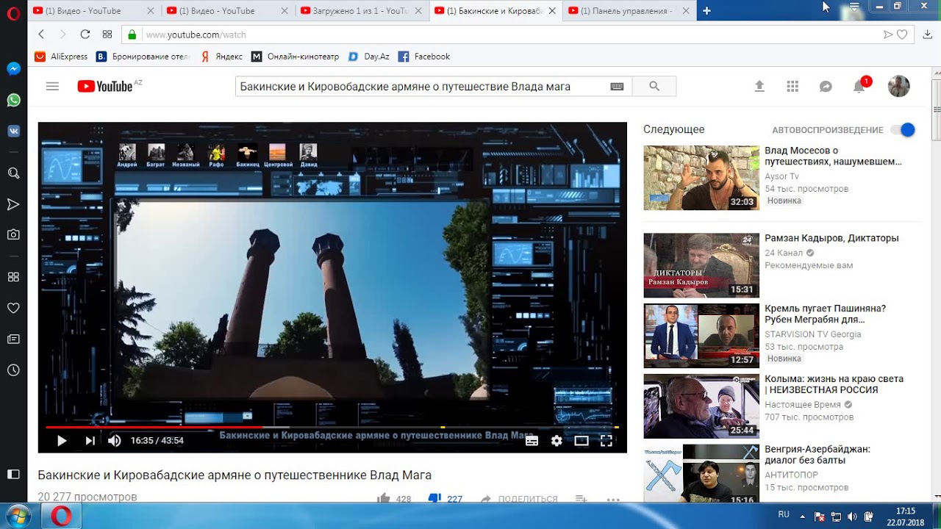
Task: Open bookmarks heart in sidebar
Action: (13, 308)
